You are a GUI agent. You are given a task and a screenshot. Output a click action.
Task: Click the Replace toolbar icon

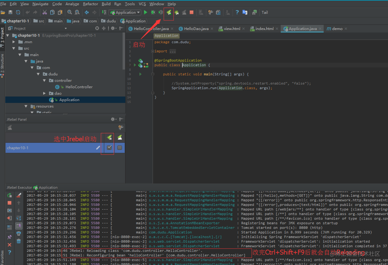pos(77,13)
